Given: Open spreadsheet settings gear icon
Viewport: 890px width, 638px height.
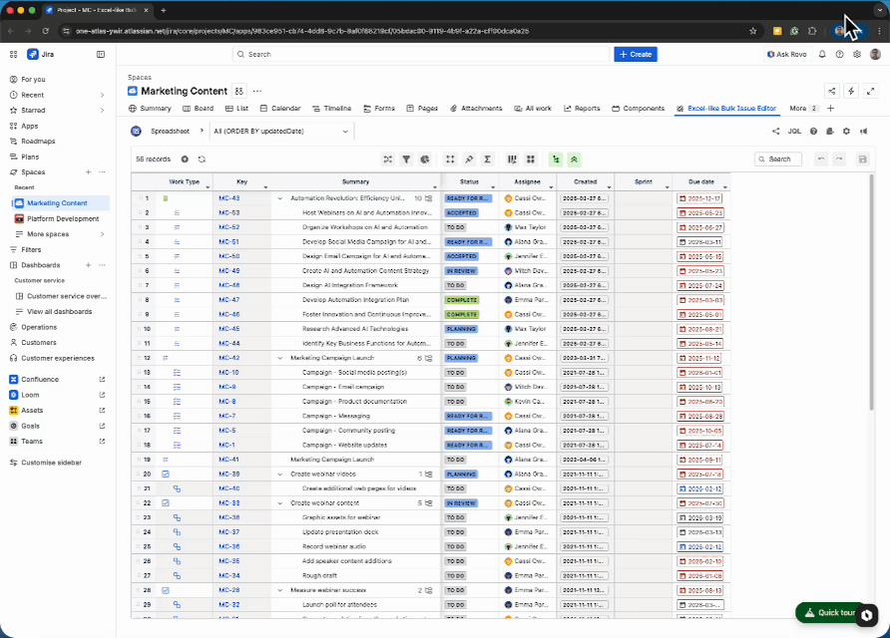Looking at the screenshot, I should [846, 131].
